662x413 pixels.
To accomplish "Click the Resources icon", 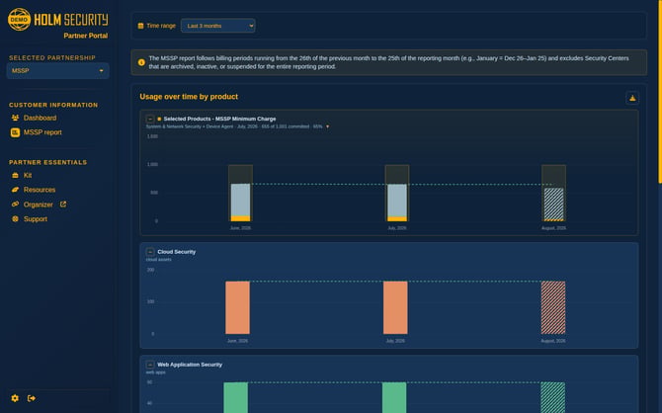I will pyautogui.click(x=15, y=190).
